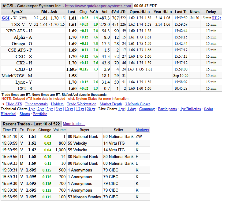Open the Shorts link
The image size is (246, 202).
coord(25,114)
